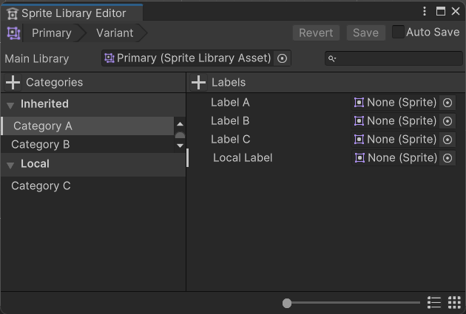The image size is (466, 314).
Task: Enable the Auto Save checkbox
Action: (x=398, y=33)
